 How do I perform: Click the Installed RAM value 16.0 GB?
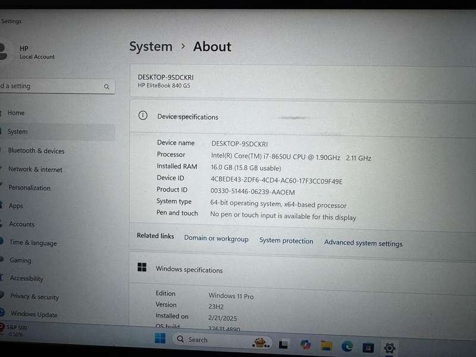[246, 168]
